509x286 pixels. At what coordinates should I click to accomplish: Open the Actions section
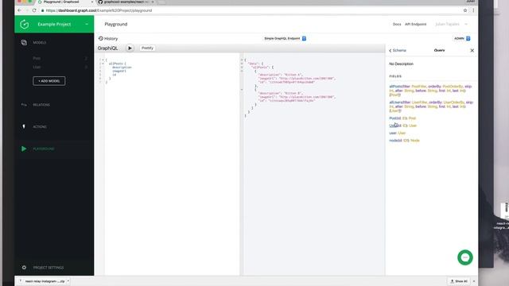click(40, 127)
